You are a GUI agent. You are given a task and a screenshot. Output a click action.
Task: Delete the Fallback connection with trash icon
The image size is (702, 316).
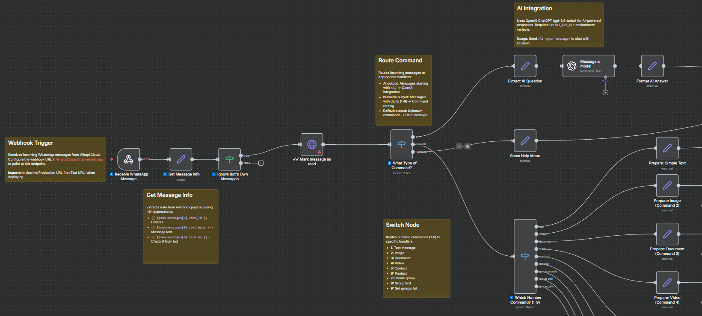pos(468,146)
